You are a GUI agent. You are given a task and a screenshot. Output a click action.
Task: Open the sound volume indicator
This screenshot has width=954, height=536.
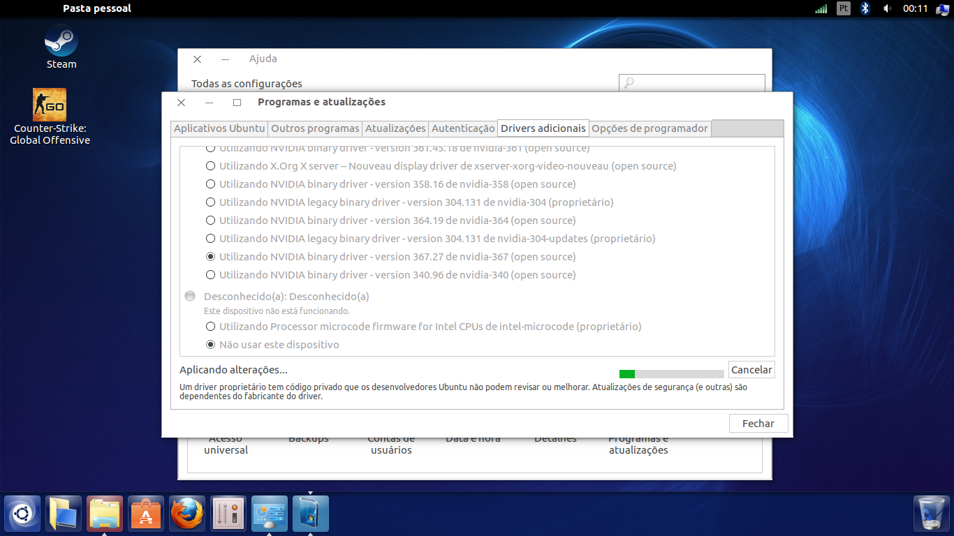pos(887,8)
